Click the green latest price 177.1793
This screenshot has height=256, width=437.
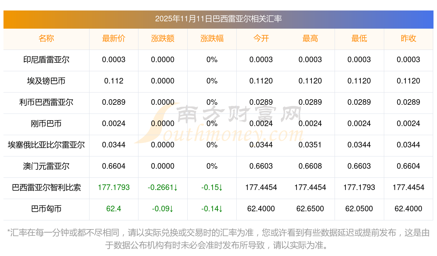114,188
